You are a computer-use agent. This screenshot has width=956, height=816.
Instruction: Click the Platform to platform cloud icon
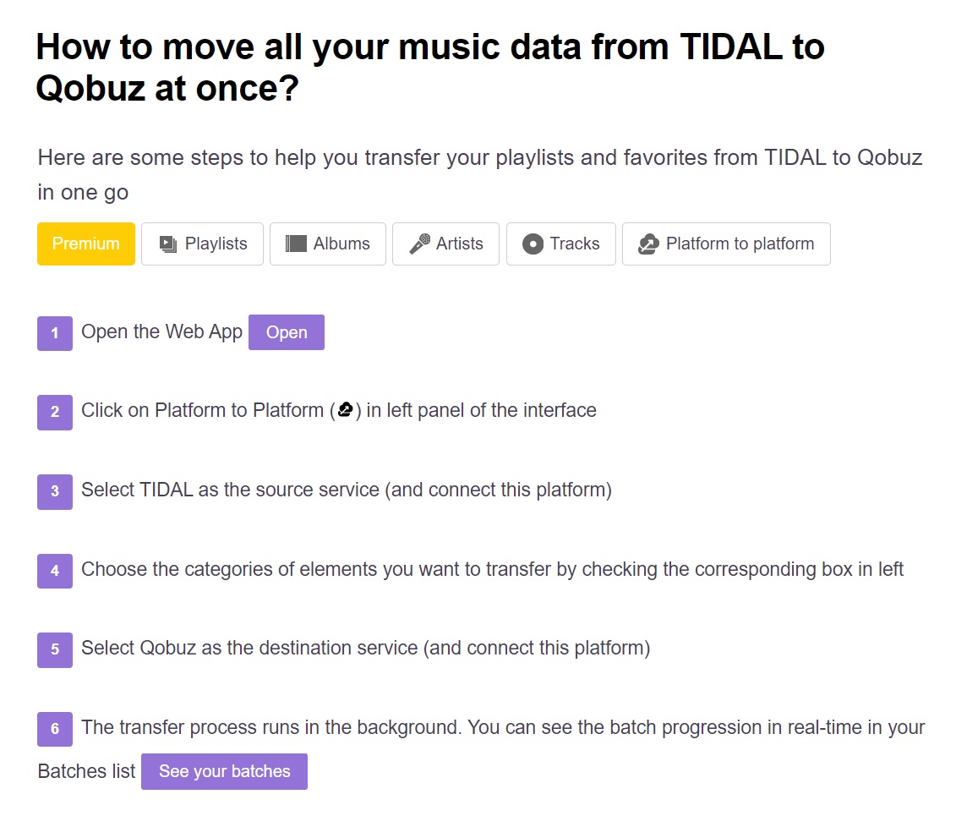click(648, 244)
